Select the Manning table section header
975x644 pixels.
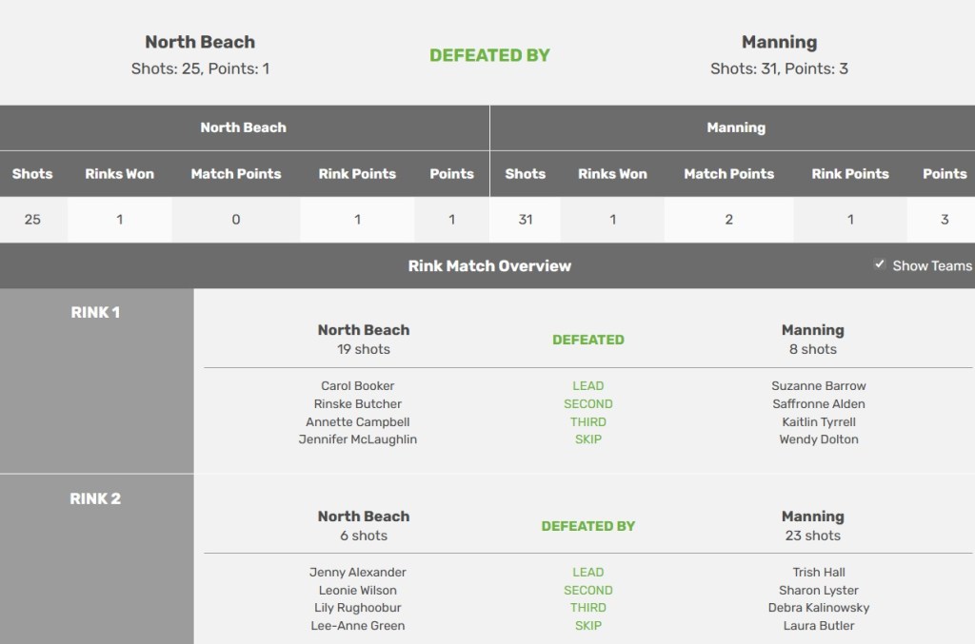coord(735,127)
